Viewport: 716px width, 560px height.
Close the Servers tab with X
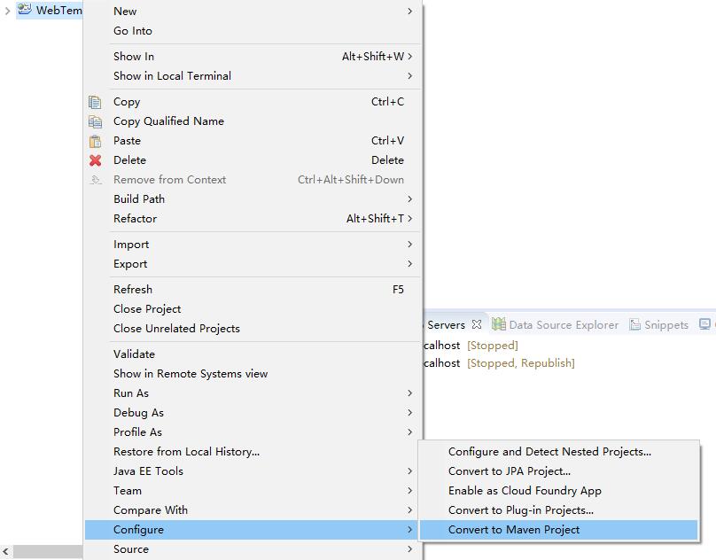point(477,324)
